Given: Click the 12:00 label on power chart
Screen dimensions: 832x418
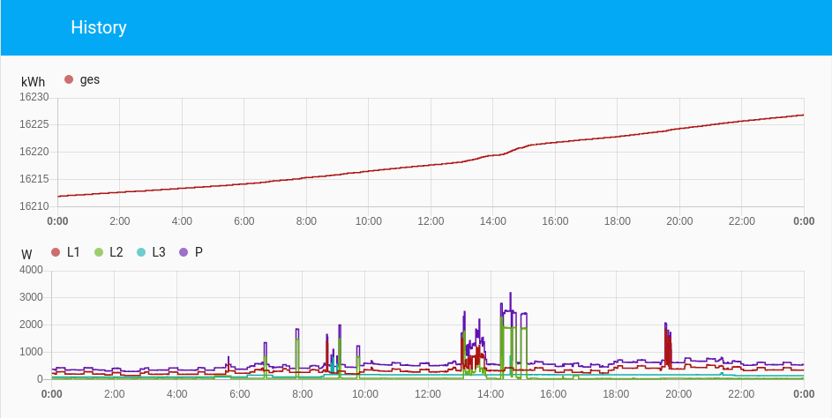Looking at the screenshot, I should tap(428, 394).
